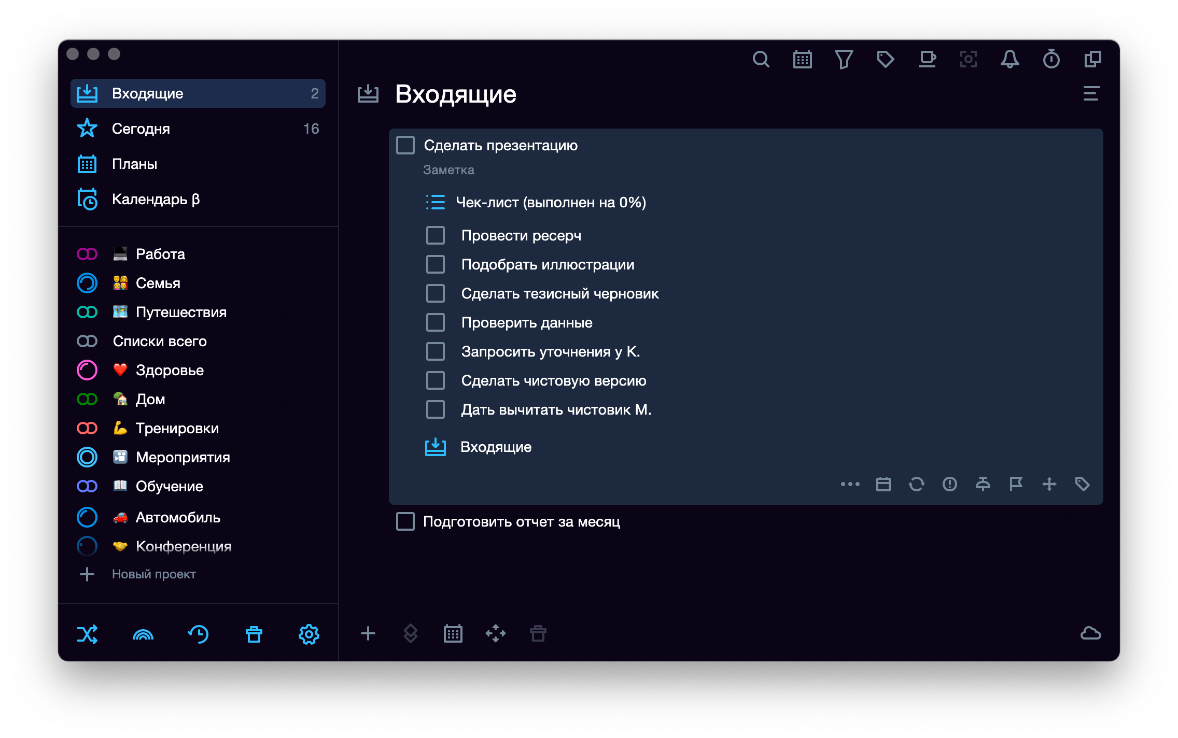Open the Обучение project

(x=198, y=486)
